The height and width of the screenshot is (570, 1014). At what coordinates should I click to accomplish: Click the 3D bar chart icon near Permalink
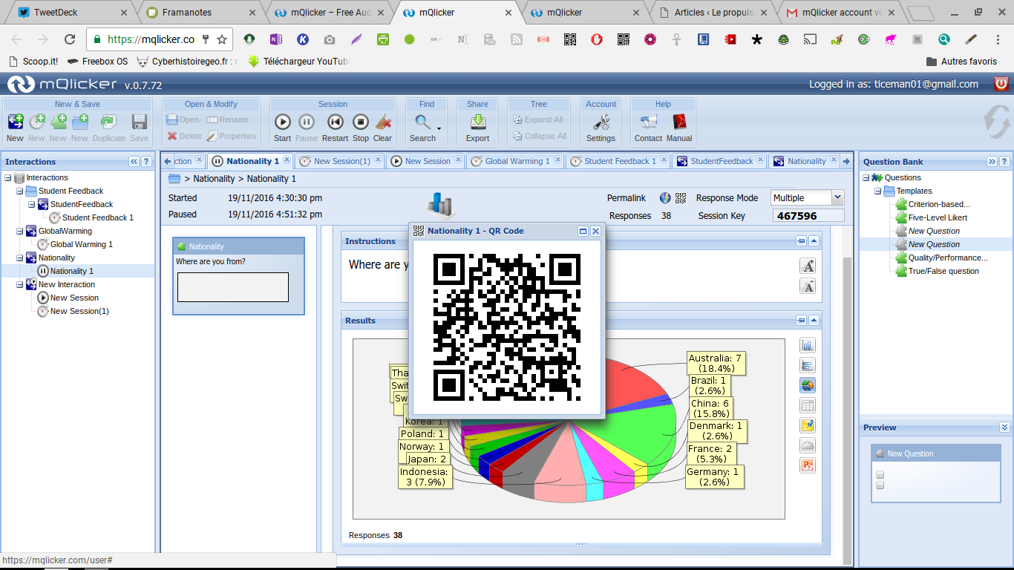[442, 205]
